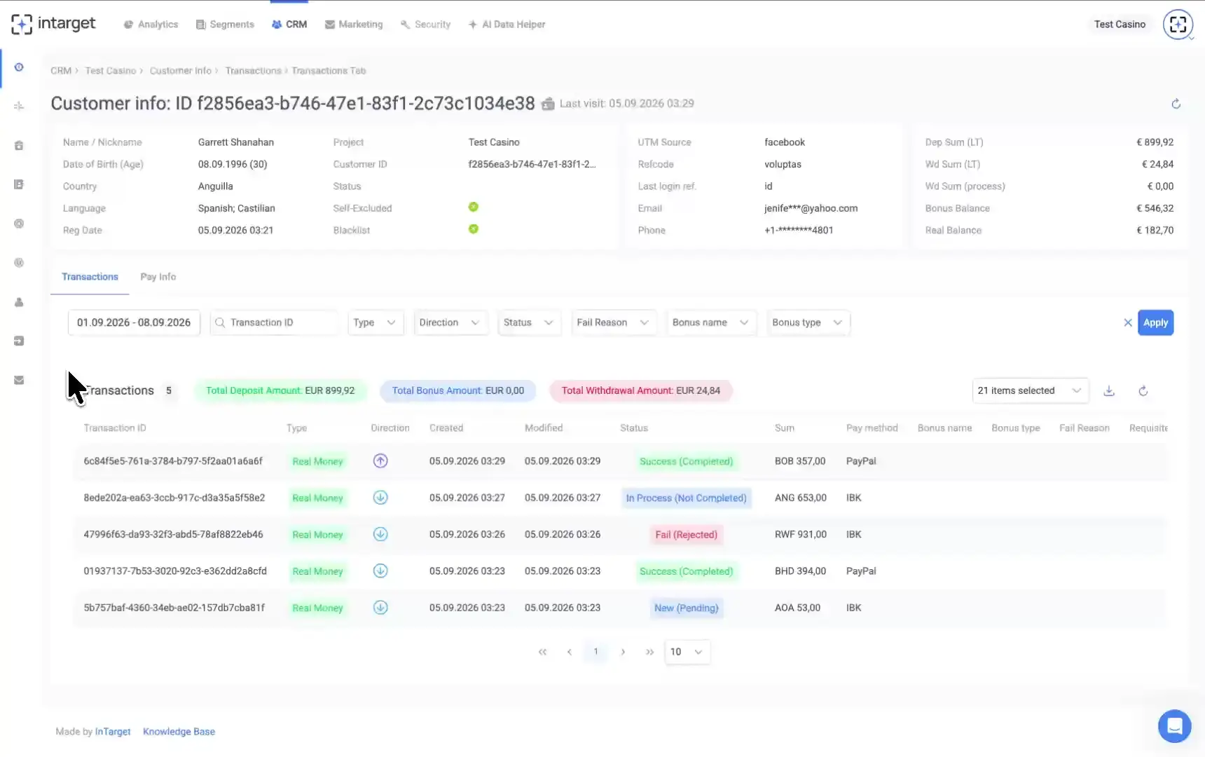1205x757 pixels.
Task: Click the Apply filter button
Action: click(x=1155, y=322)
